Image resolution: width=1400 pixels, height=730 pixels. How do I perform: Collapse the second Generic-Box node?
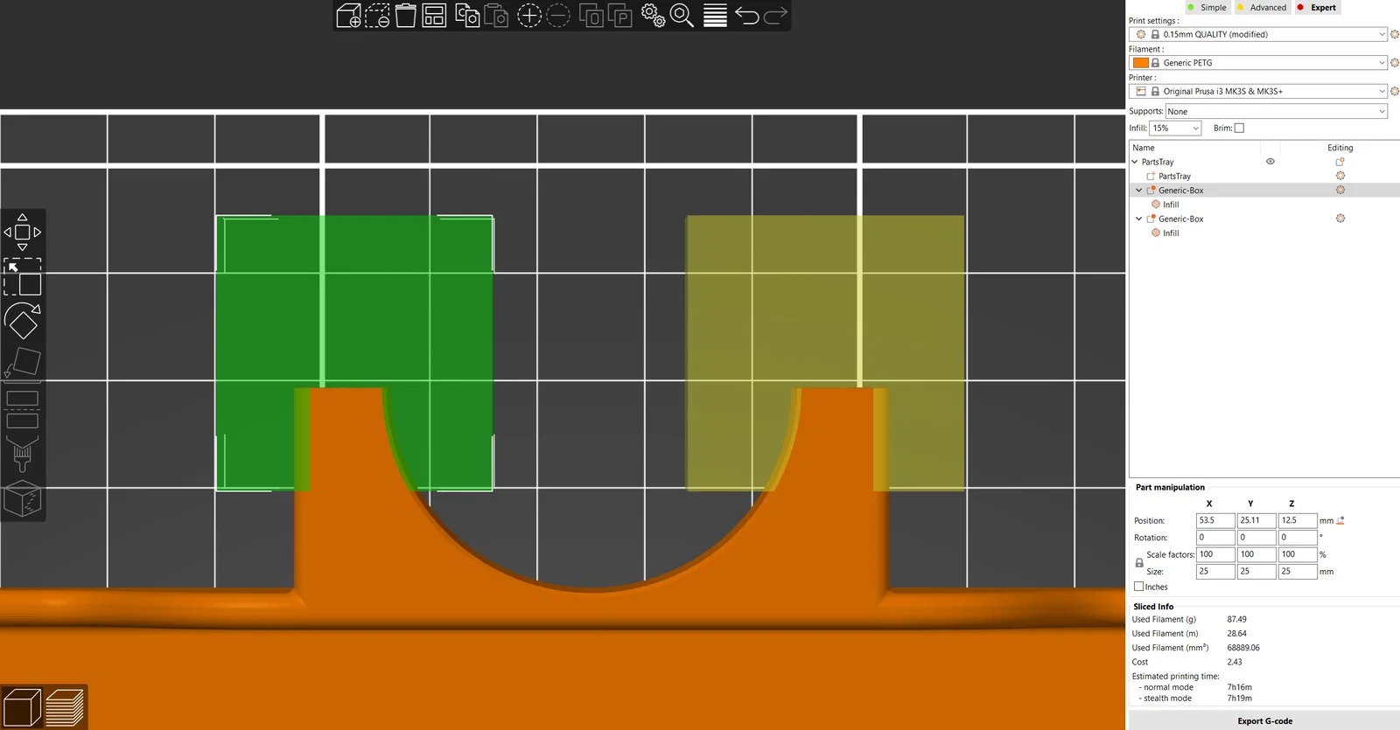pos(1138,219)
